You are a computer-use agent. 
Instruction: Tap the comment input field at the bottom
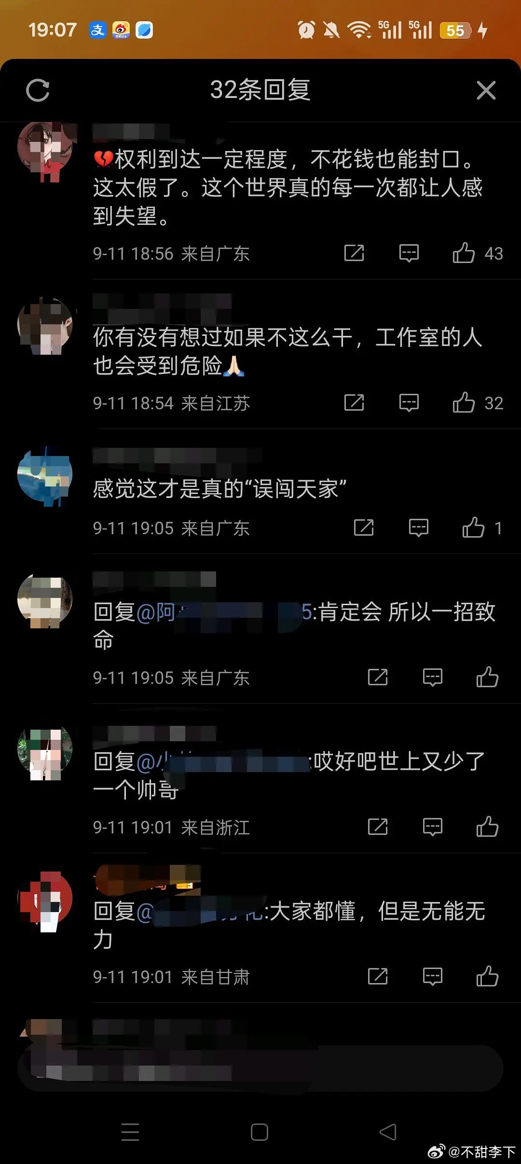click(260, 1068)
